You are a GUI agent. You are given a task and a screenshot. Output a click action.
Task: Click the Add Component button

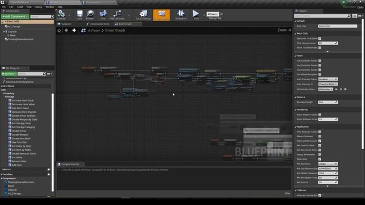click(15, 17)
